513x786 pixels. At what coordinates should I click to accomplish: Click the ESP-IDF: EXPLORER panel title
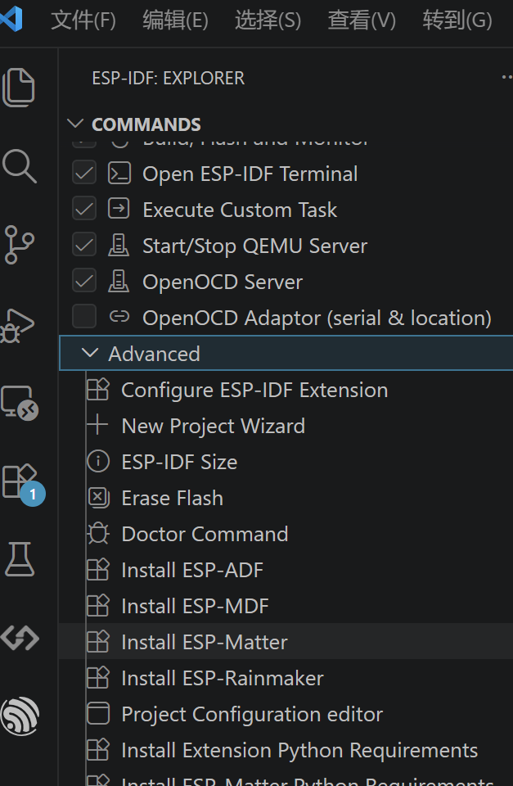pyautogui.click(x=169, y=79)
